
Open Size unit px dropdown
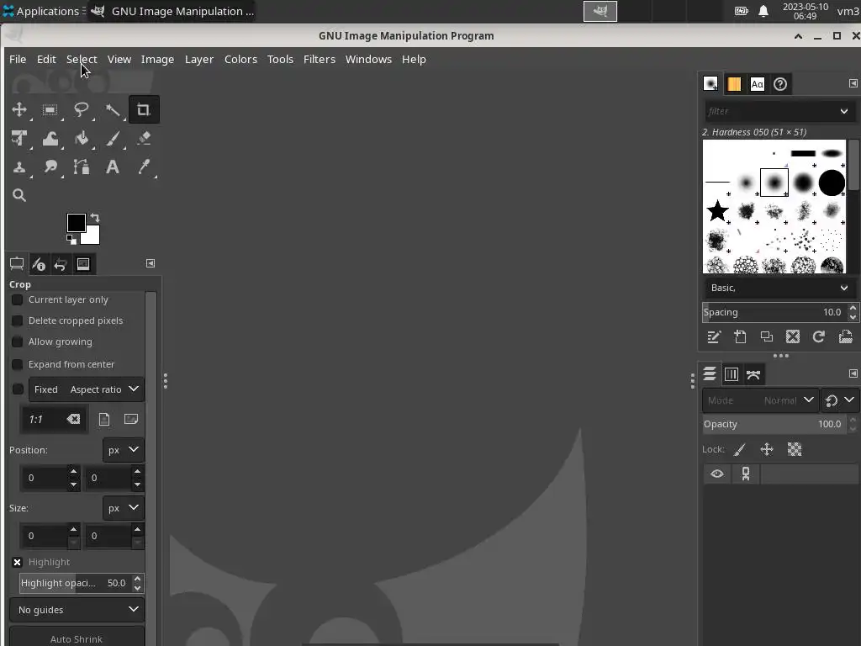click(x=124, y=508)
